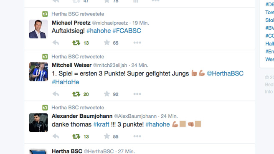274x154 pixels.
Task: Reply to Michael Preetz's Auftaktsieg tweet
Action: tap(56, 43)
